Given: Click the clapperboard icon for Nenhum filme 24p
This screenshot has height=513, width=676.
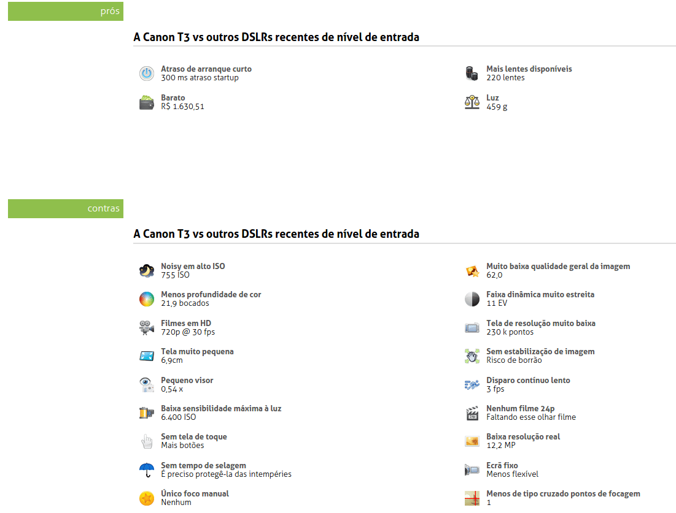Looking at the screenshot, I should tap(472, 412).
